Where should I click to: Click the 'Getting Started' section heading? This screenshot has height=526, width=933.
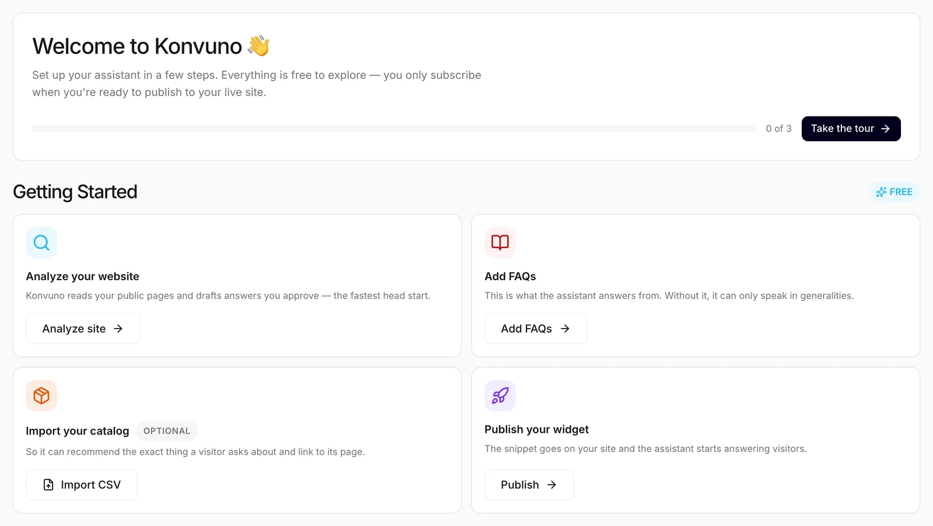click(75, 192)
